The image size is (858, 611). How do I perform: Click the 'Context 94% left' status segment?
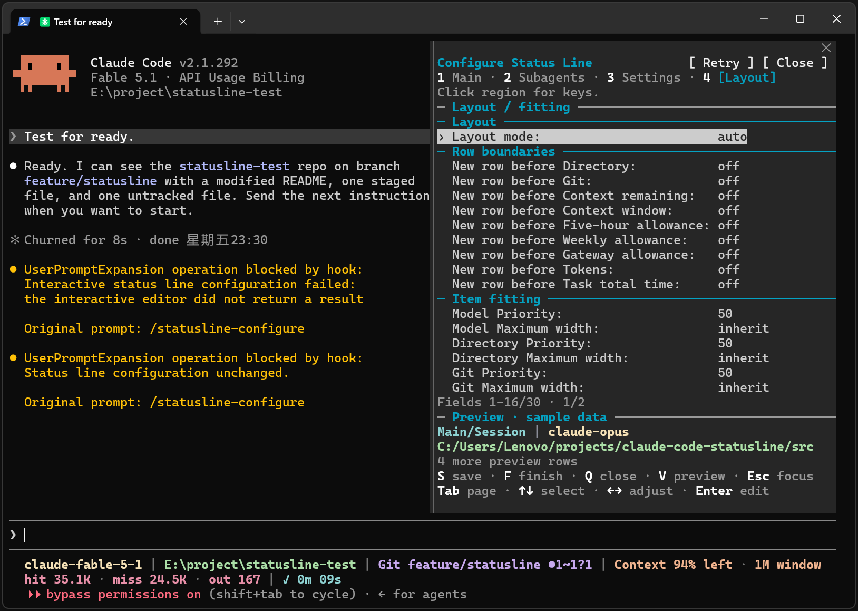(x=674, y=565)
